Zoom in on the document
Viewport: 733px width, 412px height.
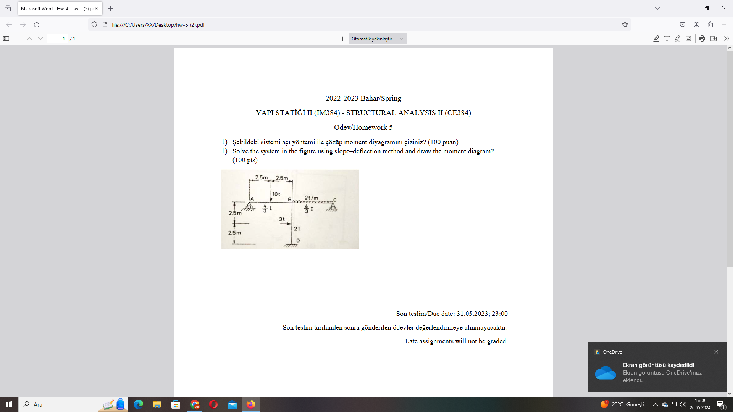coord(343,39)
